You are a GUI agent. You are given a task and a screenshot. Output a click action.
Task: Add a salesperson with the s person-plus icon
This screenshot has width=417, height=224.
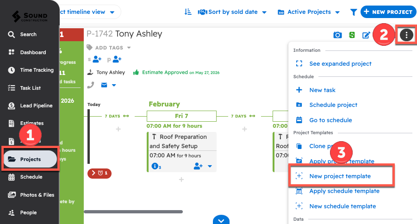(97, 59)
